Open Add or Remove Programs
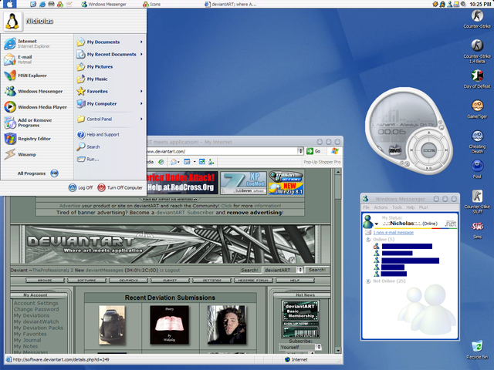The height and width of the screenshot is (370, 494). click(x=28, y=123)
